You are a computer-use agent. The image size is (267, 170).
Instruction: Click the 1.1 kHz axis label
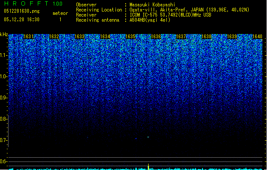click(3, 55)
